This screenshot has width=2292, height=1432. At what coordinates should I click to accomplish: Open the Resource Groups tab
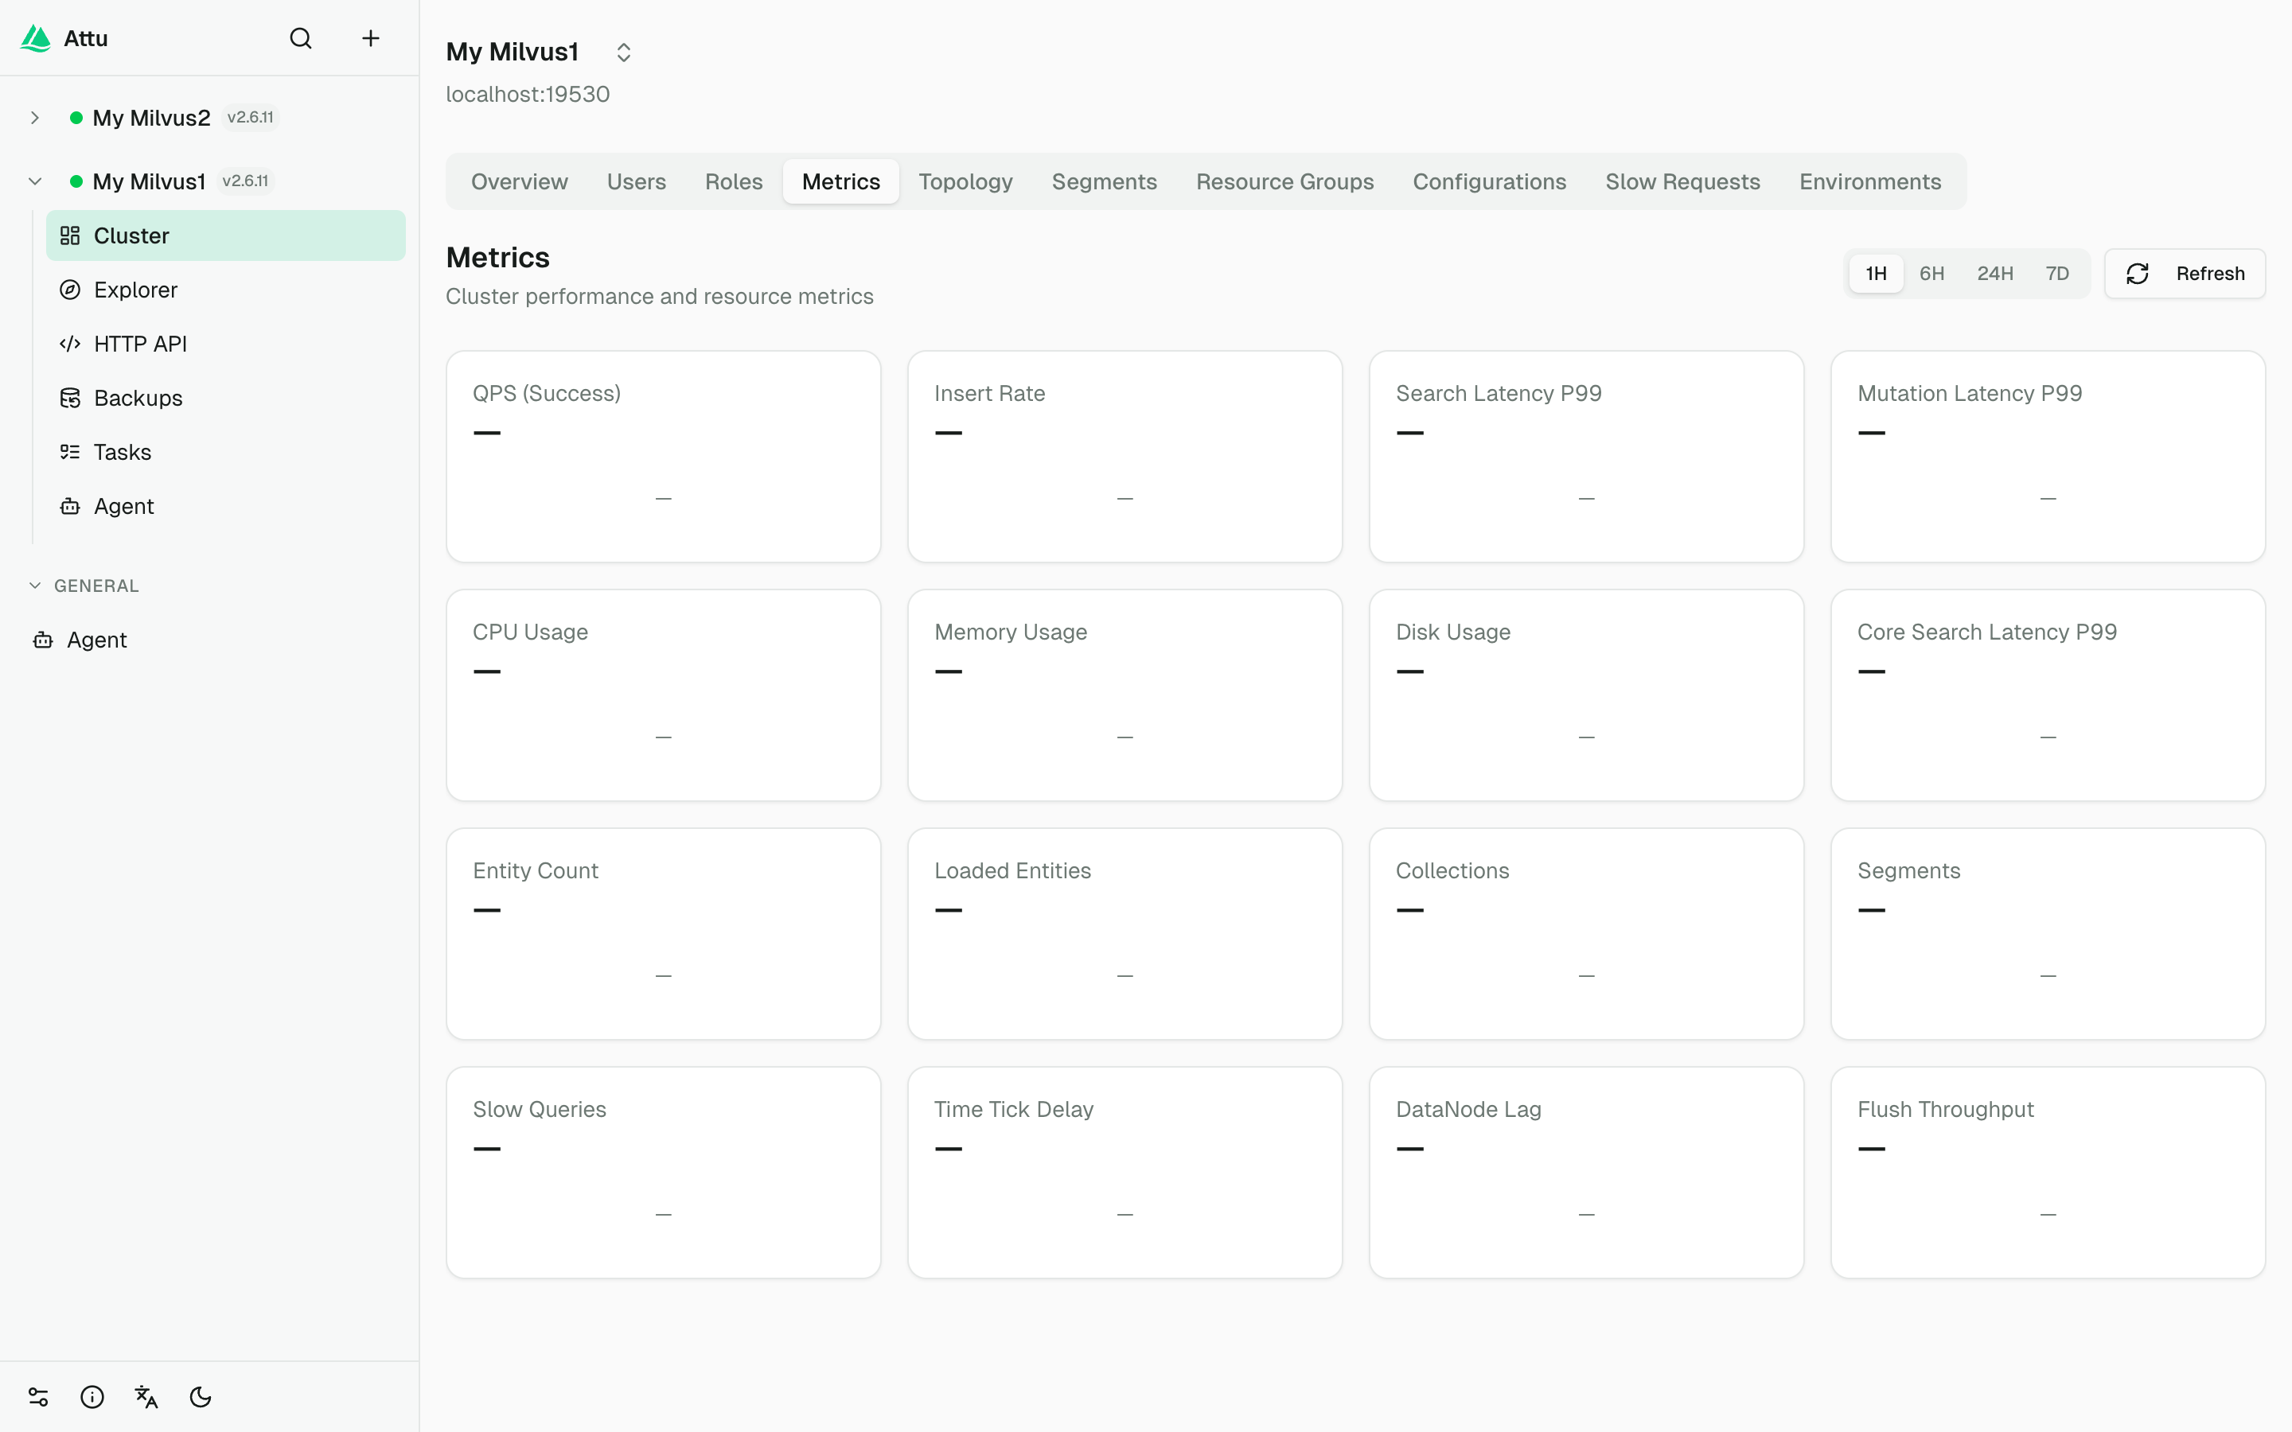[1284, 182]
